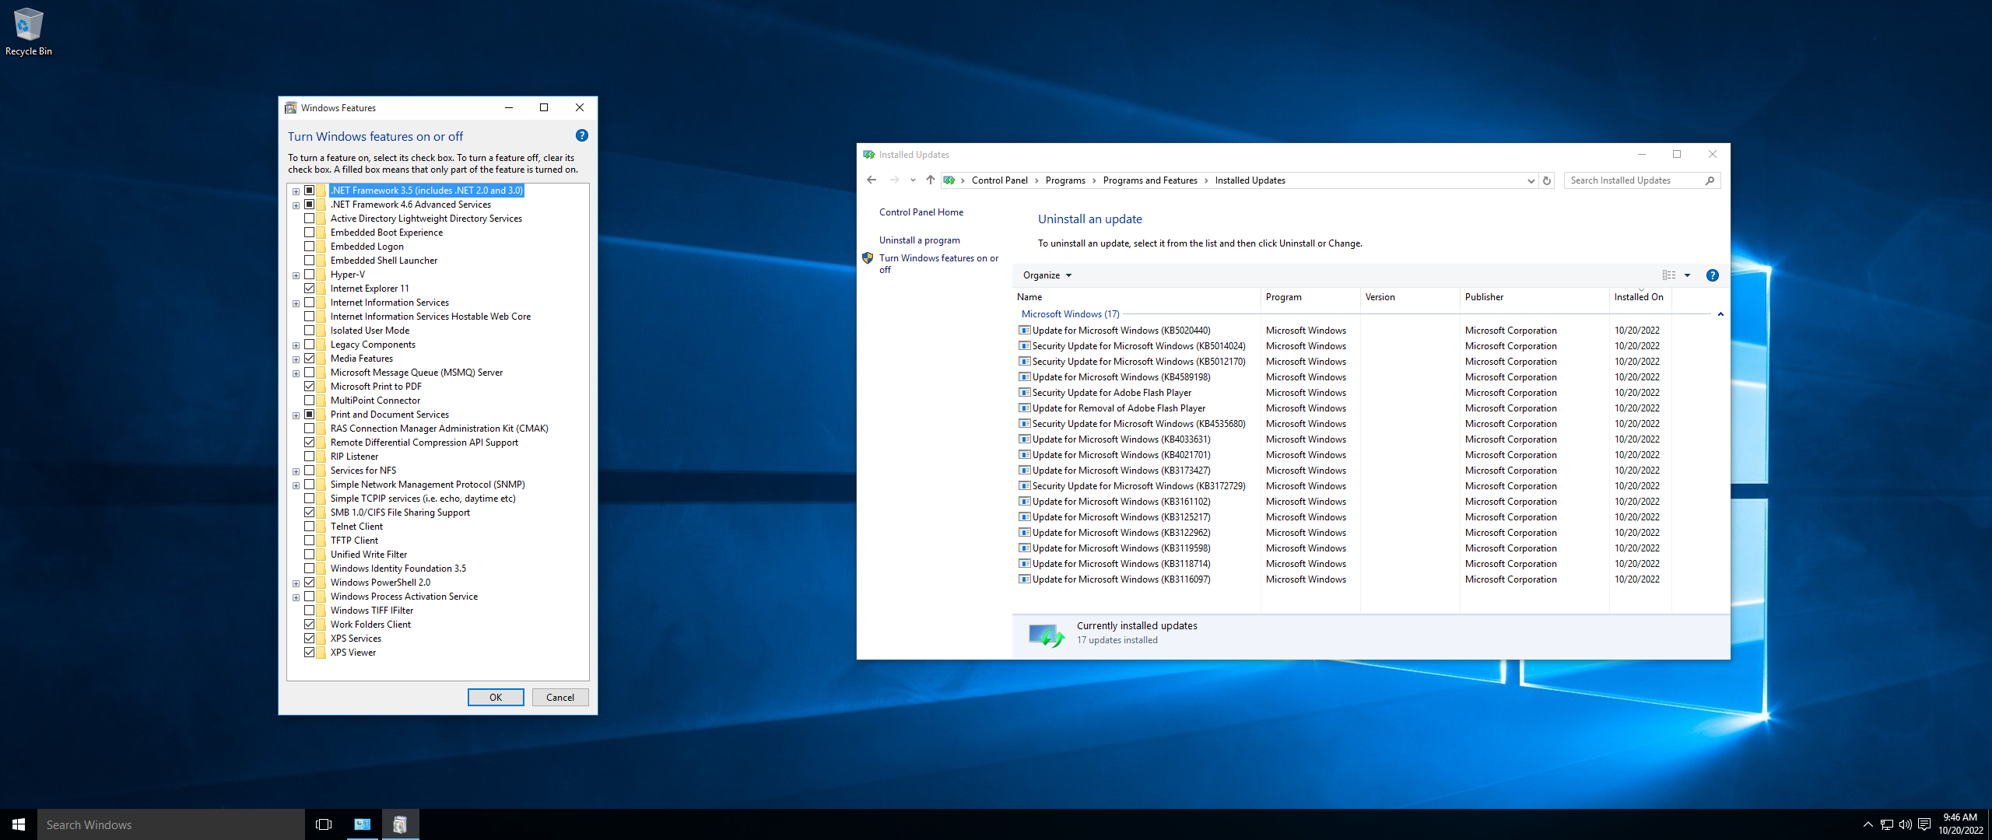Expand the Legacy Components tree node
This screenshot has width=1992, height=840.
[x=296, y=345]
